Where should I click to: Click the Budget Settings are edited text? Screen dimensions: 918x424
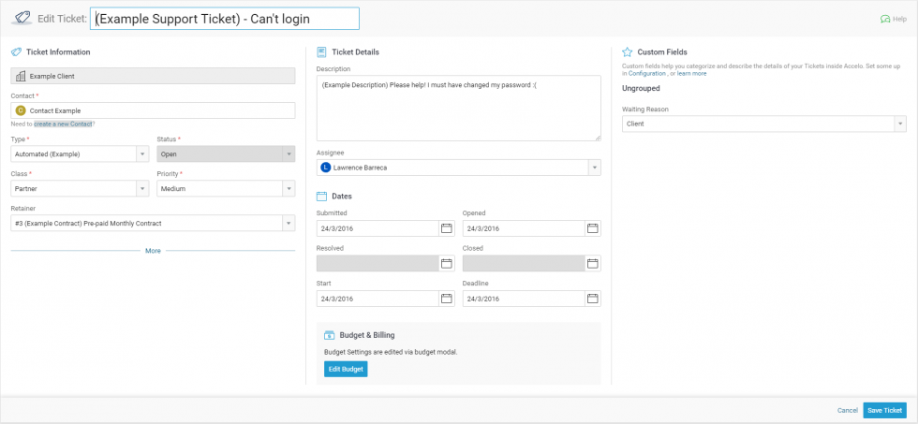point(391,352)
